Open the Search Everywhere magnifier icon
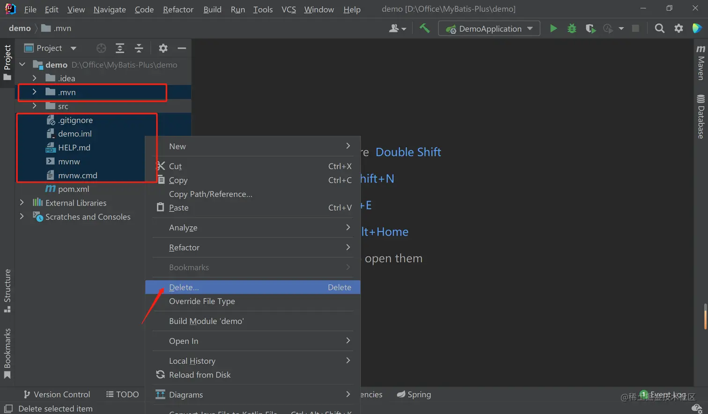Viewport: 708px width, 414px height. point(659,29)
